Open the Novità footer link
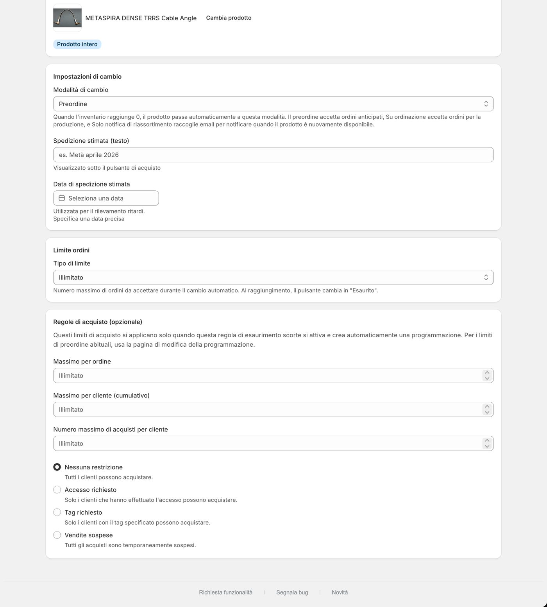The image size is (547, 607). 340,593
